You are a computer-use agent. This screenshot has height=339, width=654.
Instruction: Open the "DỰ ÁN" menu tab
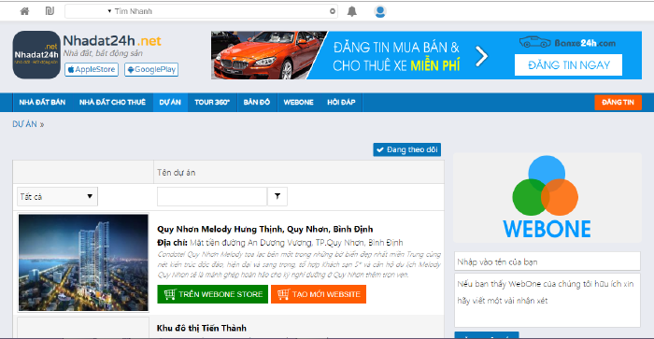click(170, 102)
